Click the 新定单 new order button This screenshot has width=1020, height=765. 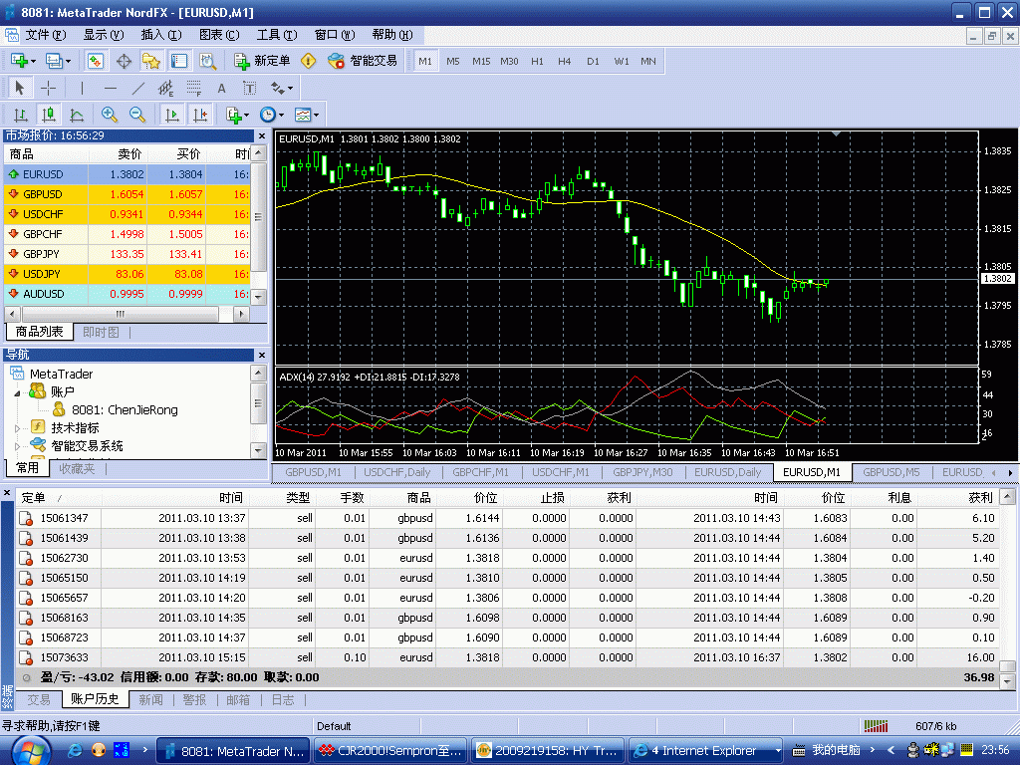(x=263, y=61)
